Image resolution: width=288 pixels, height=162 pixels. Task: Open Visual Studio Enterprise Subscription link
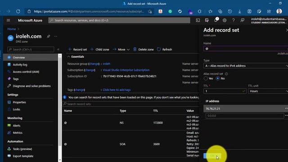pos(126,70)
